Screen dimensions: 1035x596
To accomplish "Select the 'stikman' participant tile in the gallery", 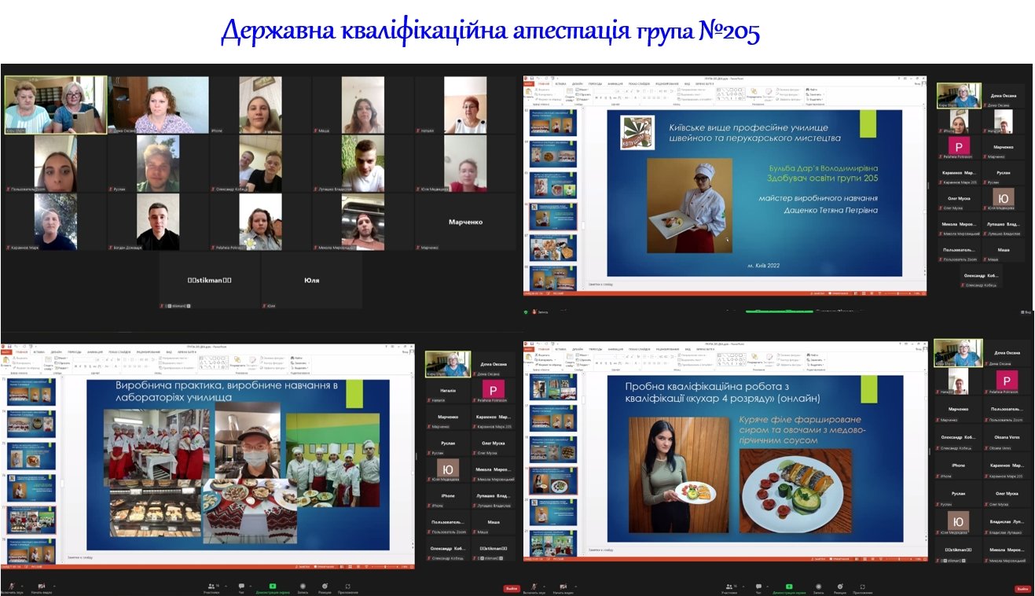I will 210,280.
